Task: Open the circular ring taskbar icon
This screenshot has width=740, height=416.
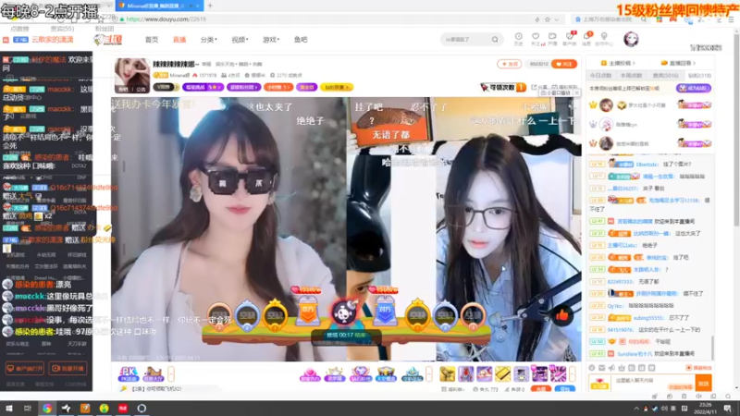Action: pos(142,409)
